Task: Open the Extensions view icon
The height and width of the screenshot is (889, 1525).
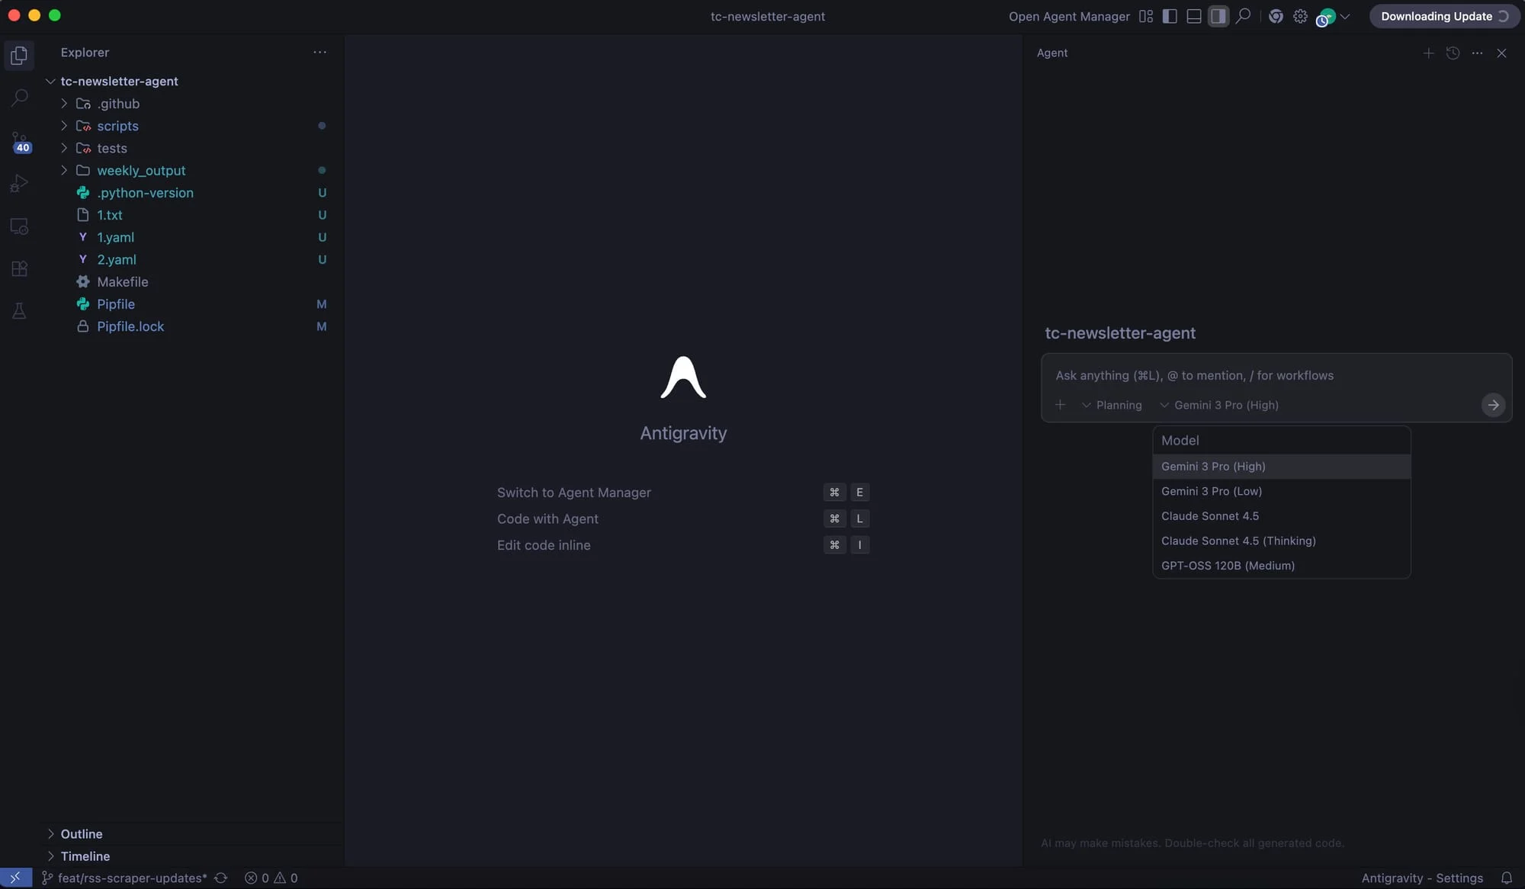Action: click(20, 268)
